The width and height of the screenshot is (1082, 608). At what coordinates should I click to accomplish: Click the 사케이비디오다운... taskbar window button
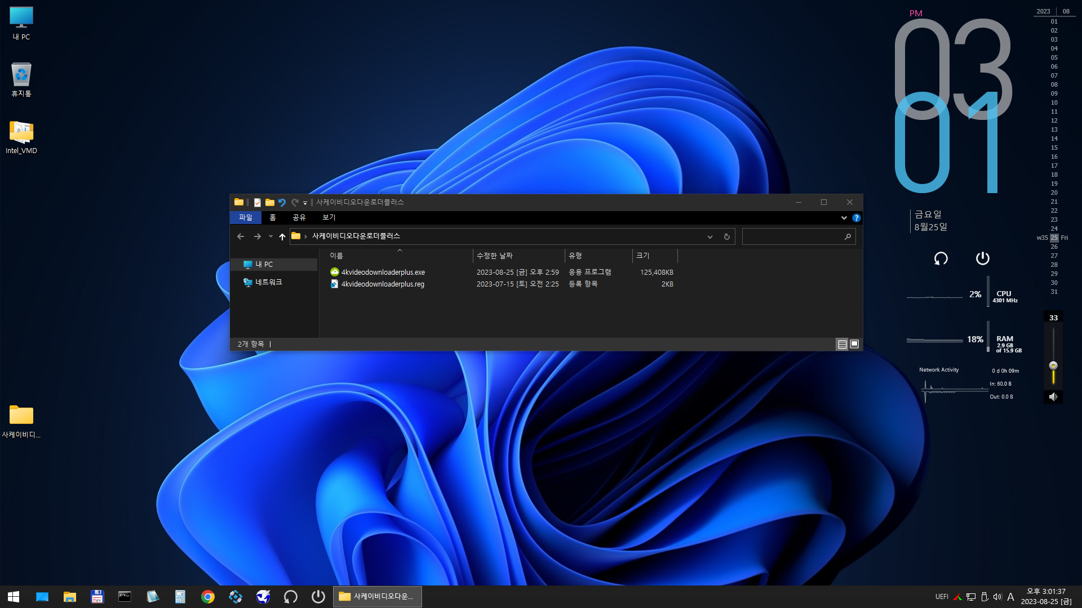click(378, 597)
